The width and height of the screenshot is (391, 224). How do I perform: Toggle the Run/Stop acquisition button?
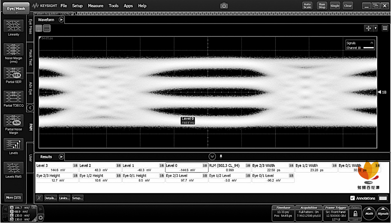tap(322, 6)
